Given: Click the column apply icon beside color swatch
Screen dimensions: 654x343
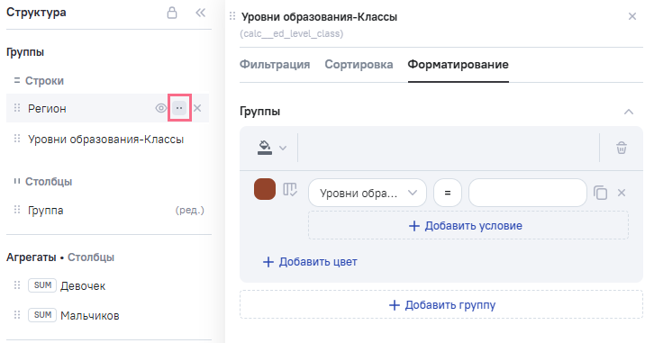Looking at the screenshot, I should (290, 189).
